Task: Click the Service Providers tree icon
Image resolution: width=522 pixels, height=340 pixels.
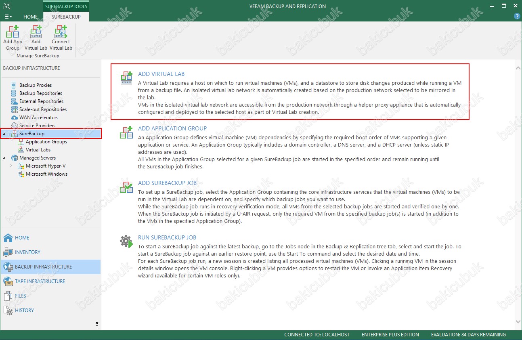Action: (15, 126)
